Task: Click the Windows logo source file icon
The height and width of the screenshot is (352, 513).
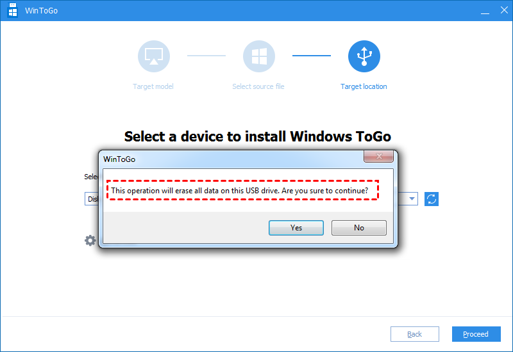Action: [x=258, y=56]
